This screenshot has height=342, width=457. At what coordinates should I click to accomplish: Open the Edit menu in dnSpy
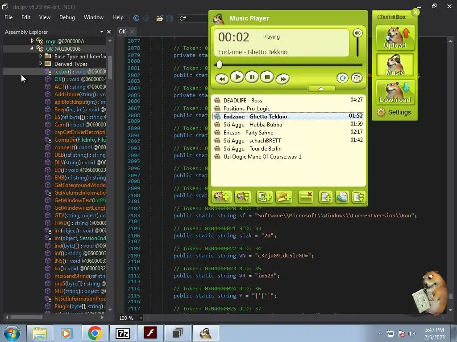point(25,17)
